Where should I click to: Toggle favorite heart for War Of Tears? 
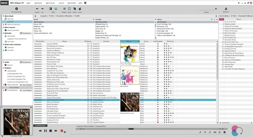tap(158, 57)
